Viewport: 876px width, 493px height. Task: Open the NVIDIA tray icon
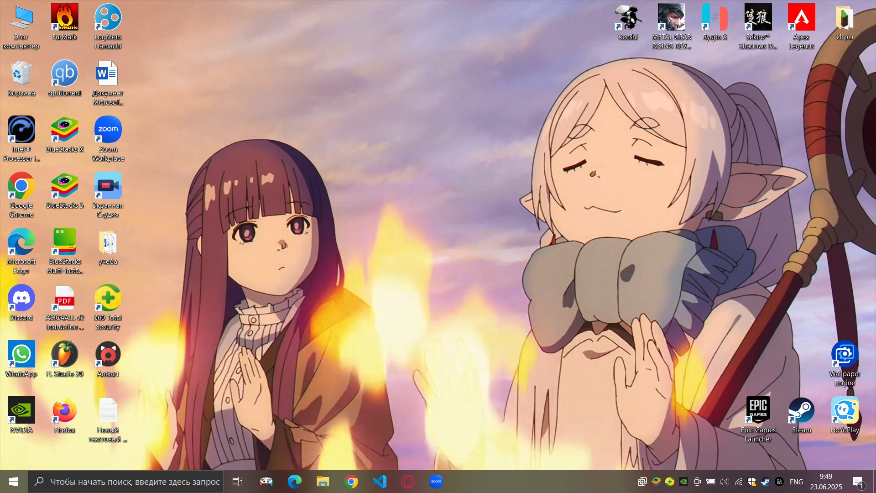683,482
